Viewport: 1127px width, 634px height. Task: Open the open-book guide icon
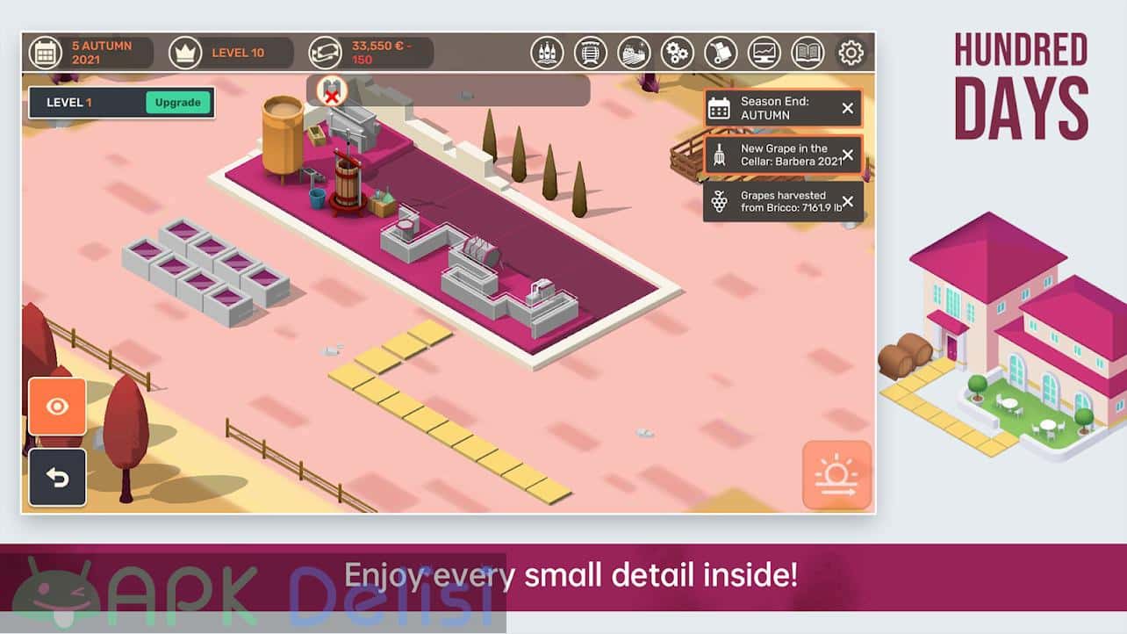(808, 53)
